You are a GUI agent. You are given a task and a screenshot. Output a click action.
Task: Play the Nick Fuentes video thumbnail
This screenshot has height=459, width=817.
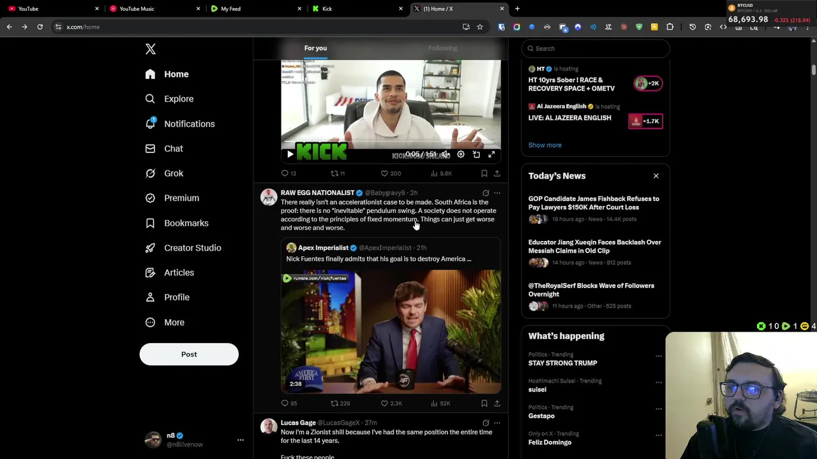tap(391, 331)
